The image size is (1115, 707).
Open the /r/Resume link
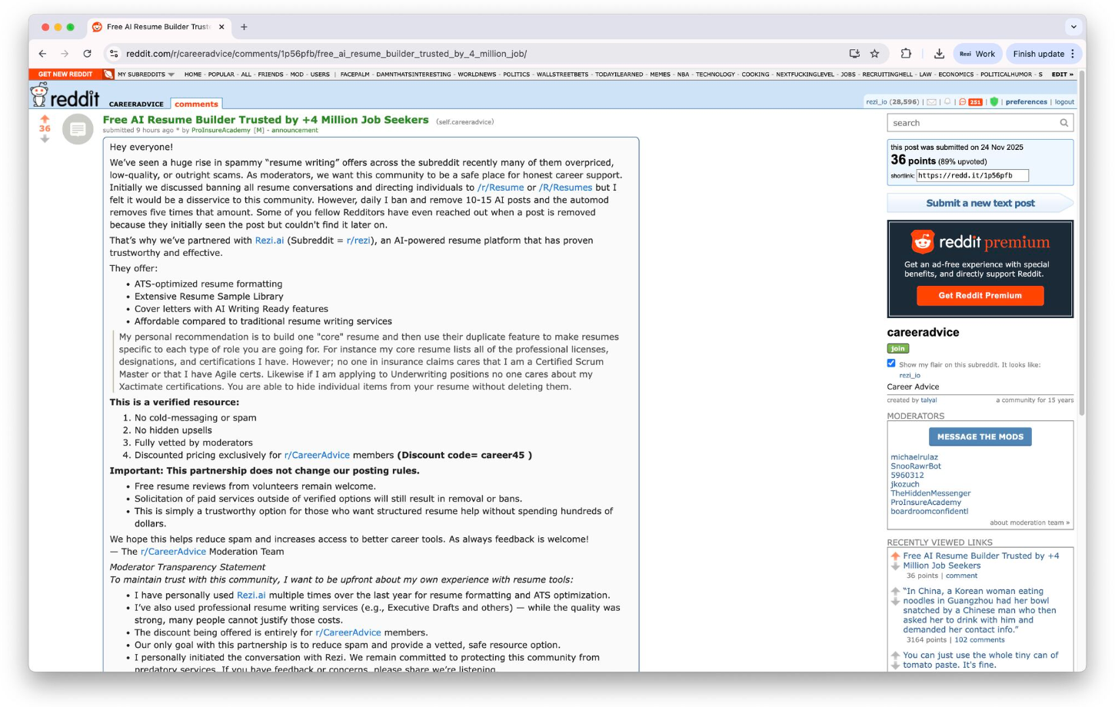click(501, 188)
